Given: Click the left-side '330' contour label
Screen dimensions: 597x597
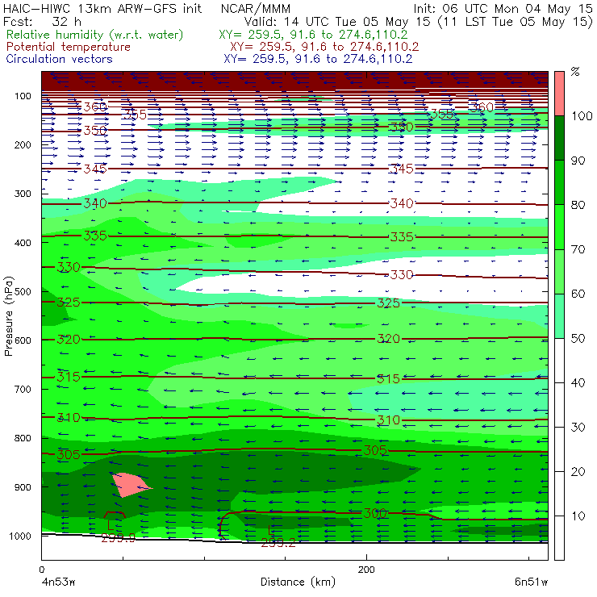Looking at the screenshot, I should pyautogui.click(x=69, y=267).
